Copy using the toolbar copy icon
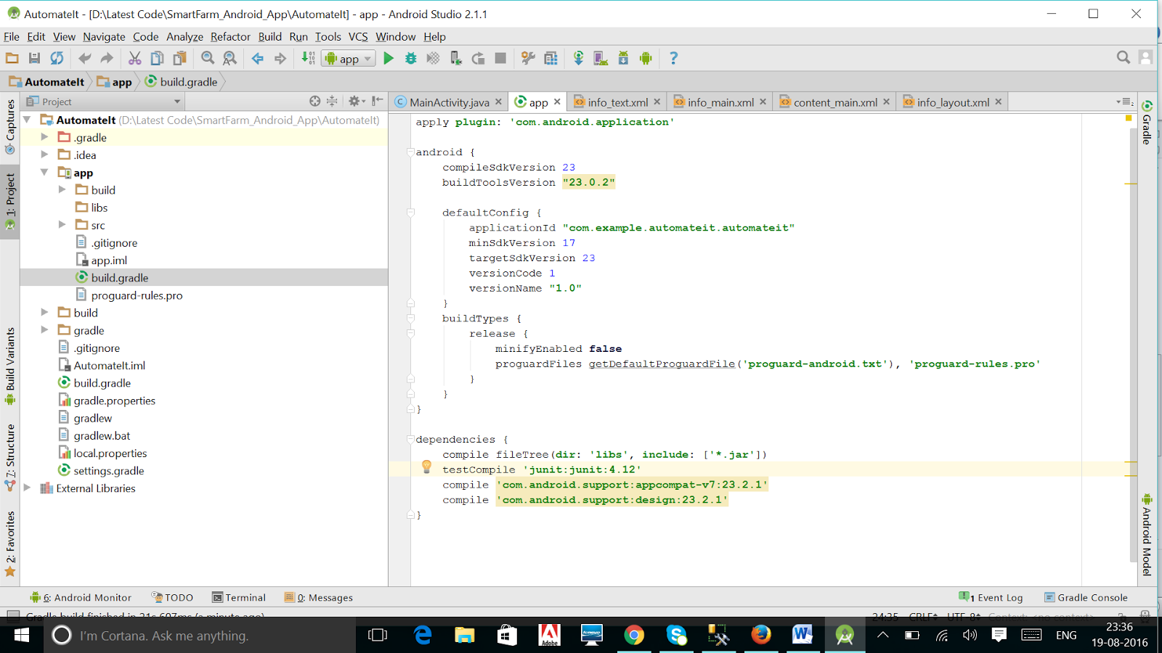1162x653 pixels. [157, 58]
